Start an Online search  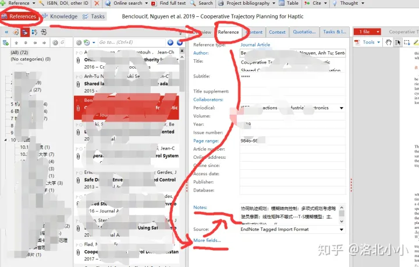124,3
